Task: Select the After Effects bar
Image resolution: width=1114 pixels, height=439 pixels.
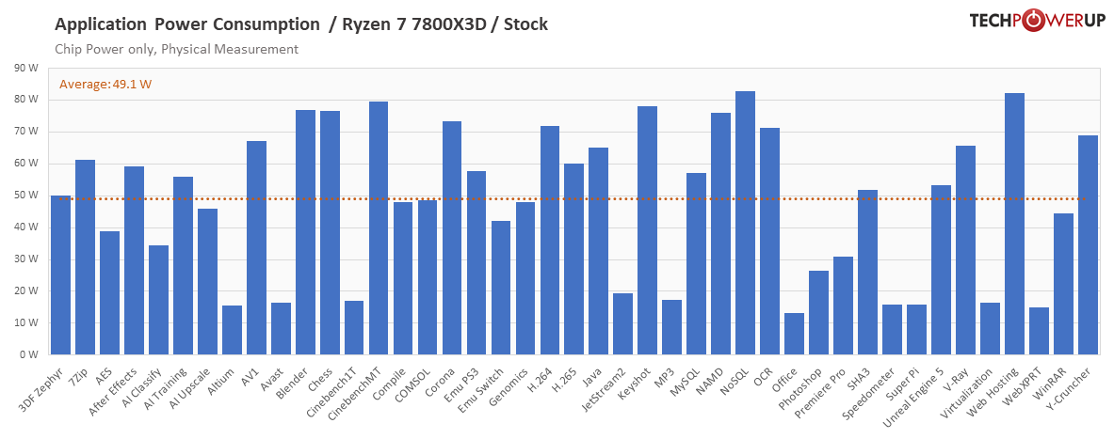Action: 135,260
